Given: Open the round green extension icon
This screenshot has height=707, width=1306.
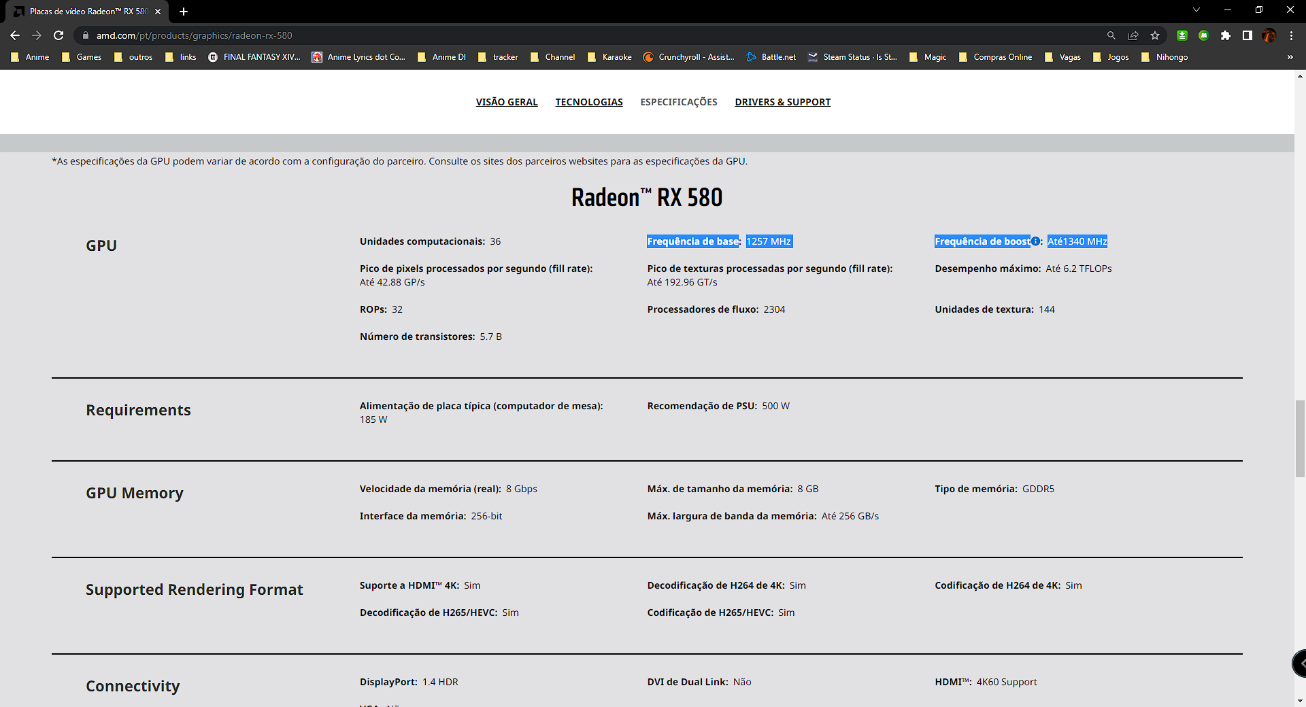Looking at the screenshot, I should coord(1204,35).
